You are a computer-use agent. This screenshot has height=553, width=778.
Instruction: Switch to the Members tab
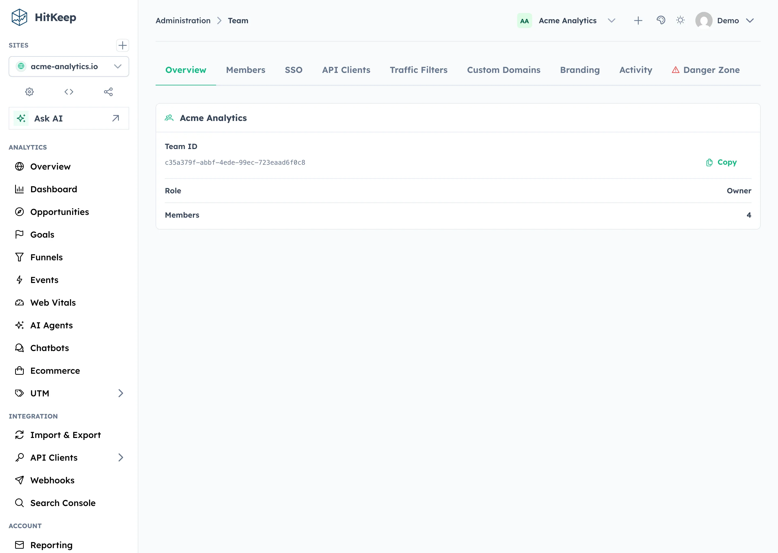[x=246, y=70]
